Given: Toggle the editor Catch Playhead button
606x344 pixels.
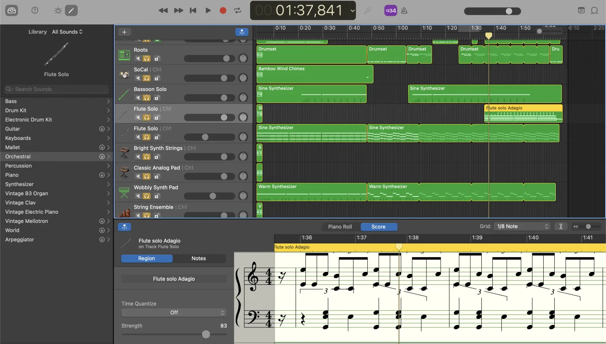Looking at the screenshot, I should pos(124,227).
